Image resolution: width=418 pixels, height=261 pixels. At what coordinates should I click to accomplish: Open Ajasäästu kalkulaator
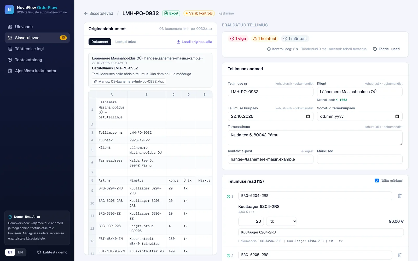tap(37, 71)
